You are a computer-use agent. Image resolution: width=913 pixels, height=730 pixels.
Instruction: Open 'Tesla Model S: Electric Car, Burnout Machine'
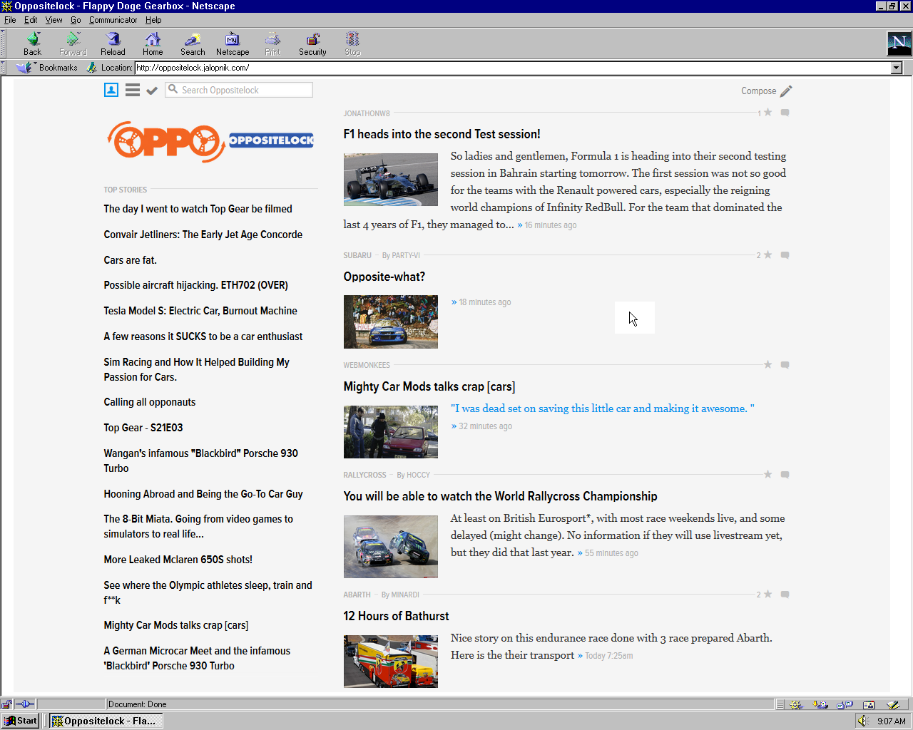point(200,311)
